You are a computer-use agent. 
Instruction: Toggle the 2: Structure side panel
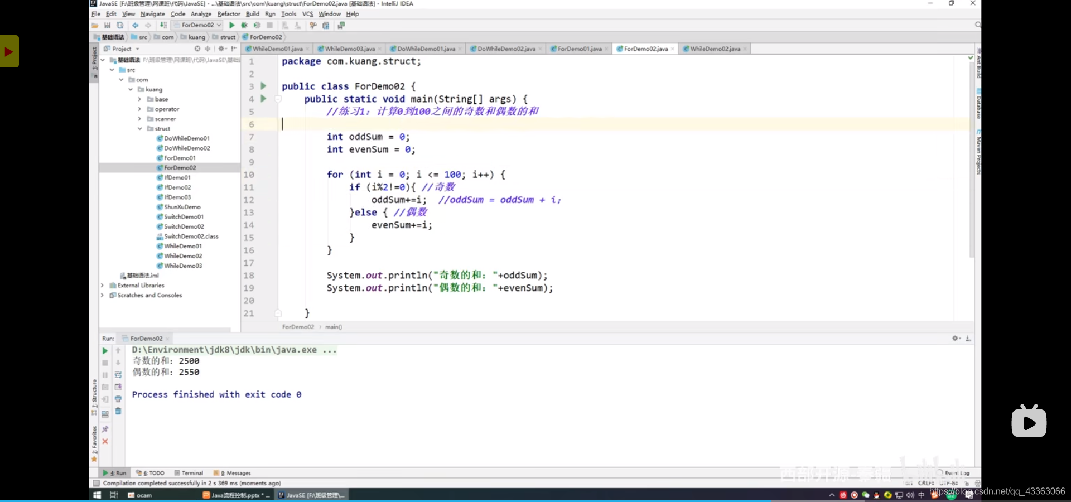tap(94, 397)
